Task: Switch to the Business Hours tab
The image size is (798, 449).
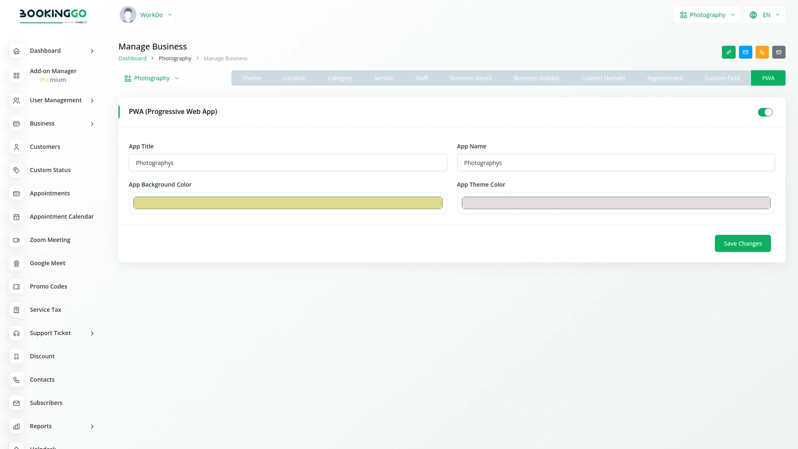Action: pyautogui.click(x=470, y=78)
